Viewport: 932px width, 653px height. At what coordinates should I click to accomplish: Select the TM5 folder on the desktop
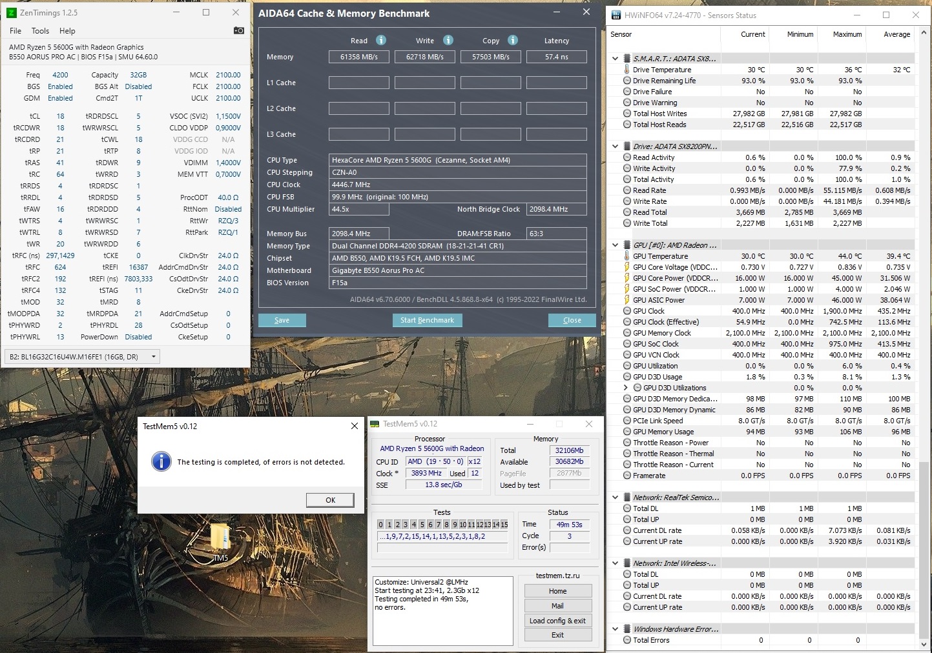(220, 541)
